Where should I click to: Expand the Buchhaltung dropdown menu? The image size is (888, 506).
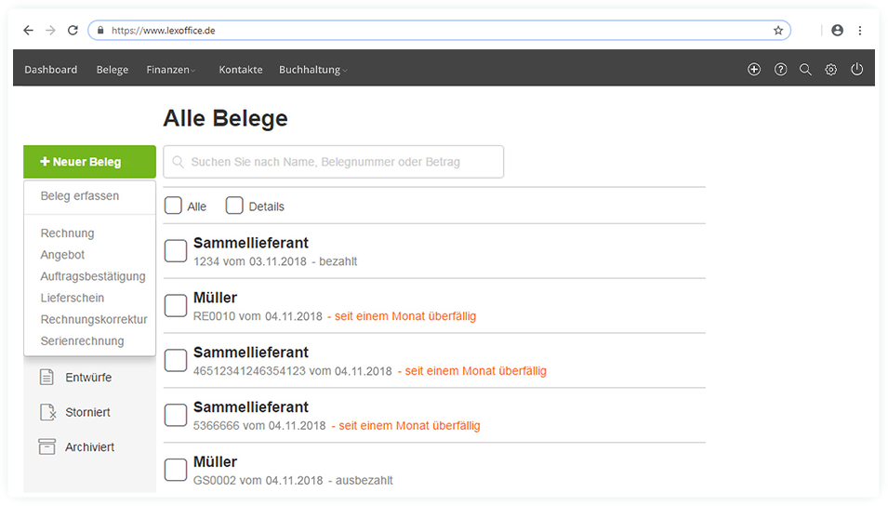[x=313, y=70]
